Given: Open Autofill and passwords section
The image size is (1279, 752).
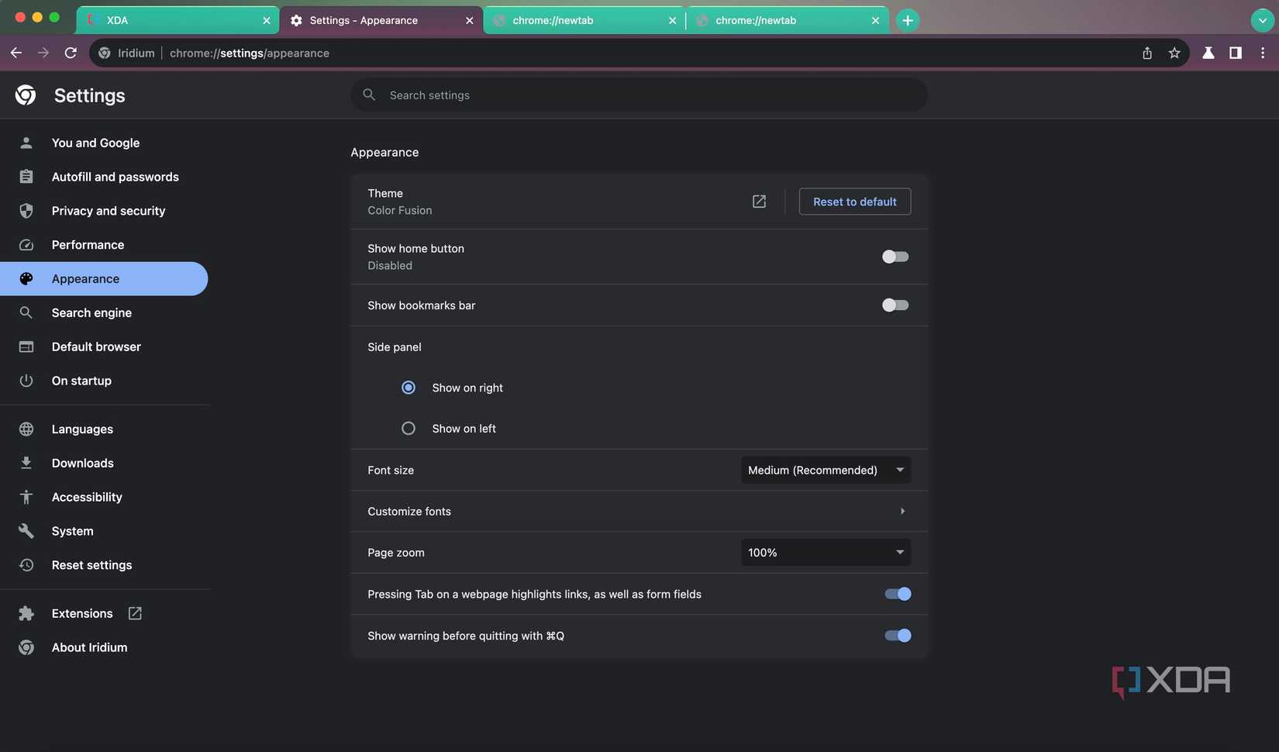Looking at the screenshot, I should (x=104, y=177).
